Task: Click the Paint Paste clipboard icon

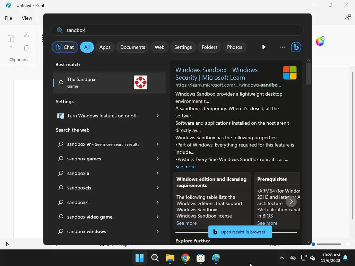Action: coord(11,38)
